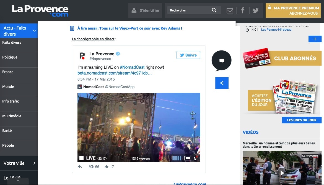Click the verified badge next to La Provence
The width and height of the screenshot is (324, 185).
118,54
